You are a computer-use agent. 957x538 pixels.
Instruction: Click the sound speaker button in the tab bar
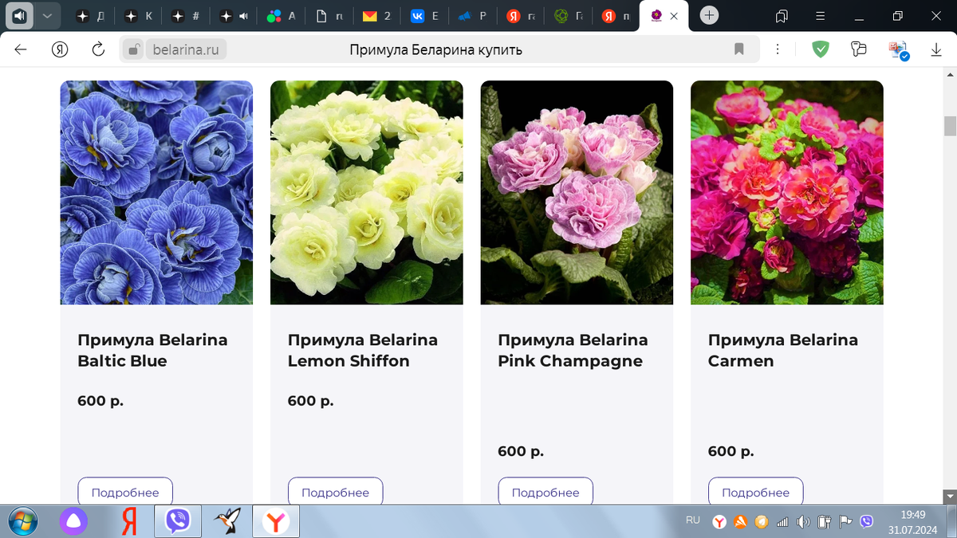coord(21,15)
